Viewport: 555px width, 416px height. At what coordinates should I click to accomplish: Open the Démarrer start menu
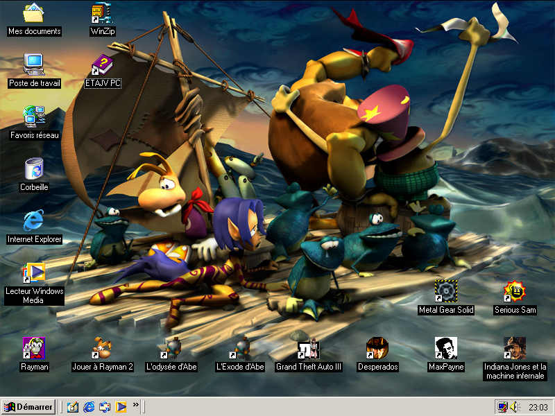coord(28,407)
